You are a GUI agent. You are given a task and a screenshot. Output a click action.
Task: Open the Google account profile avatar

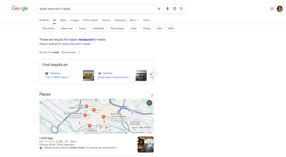tap(280, 9)
